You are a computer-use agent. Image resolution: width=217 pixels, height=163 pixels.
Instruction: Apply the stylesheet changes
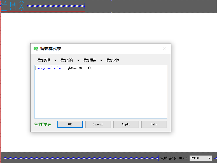126,124
